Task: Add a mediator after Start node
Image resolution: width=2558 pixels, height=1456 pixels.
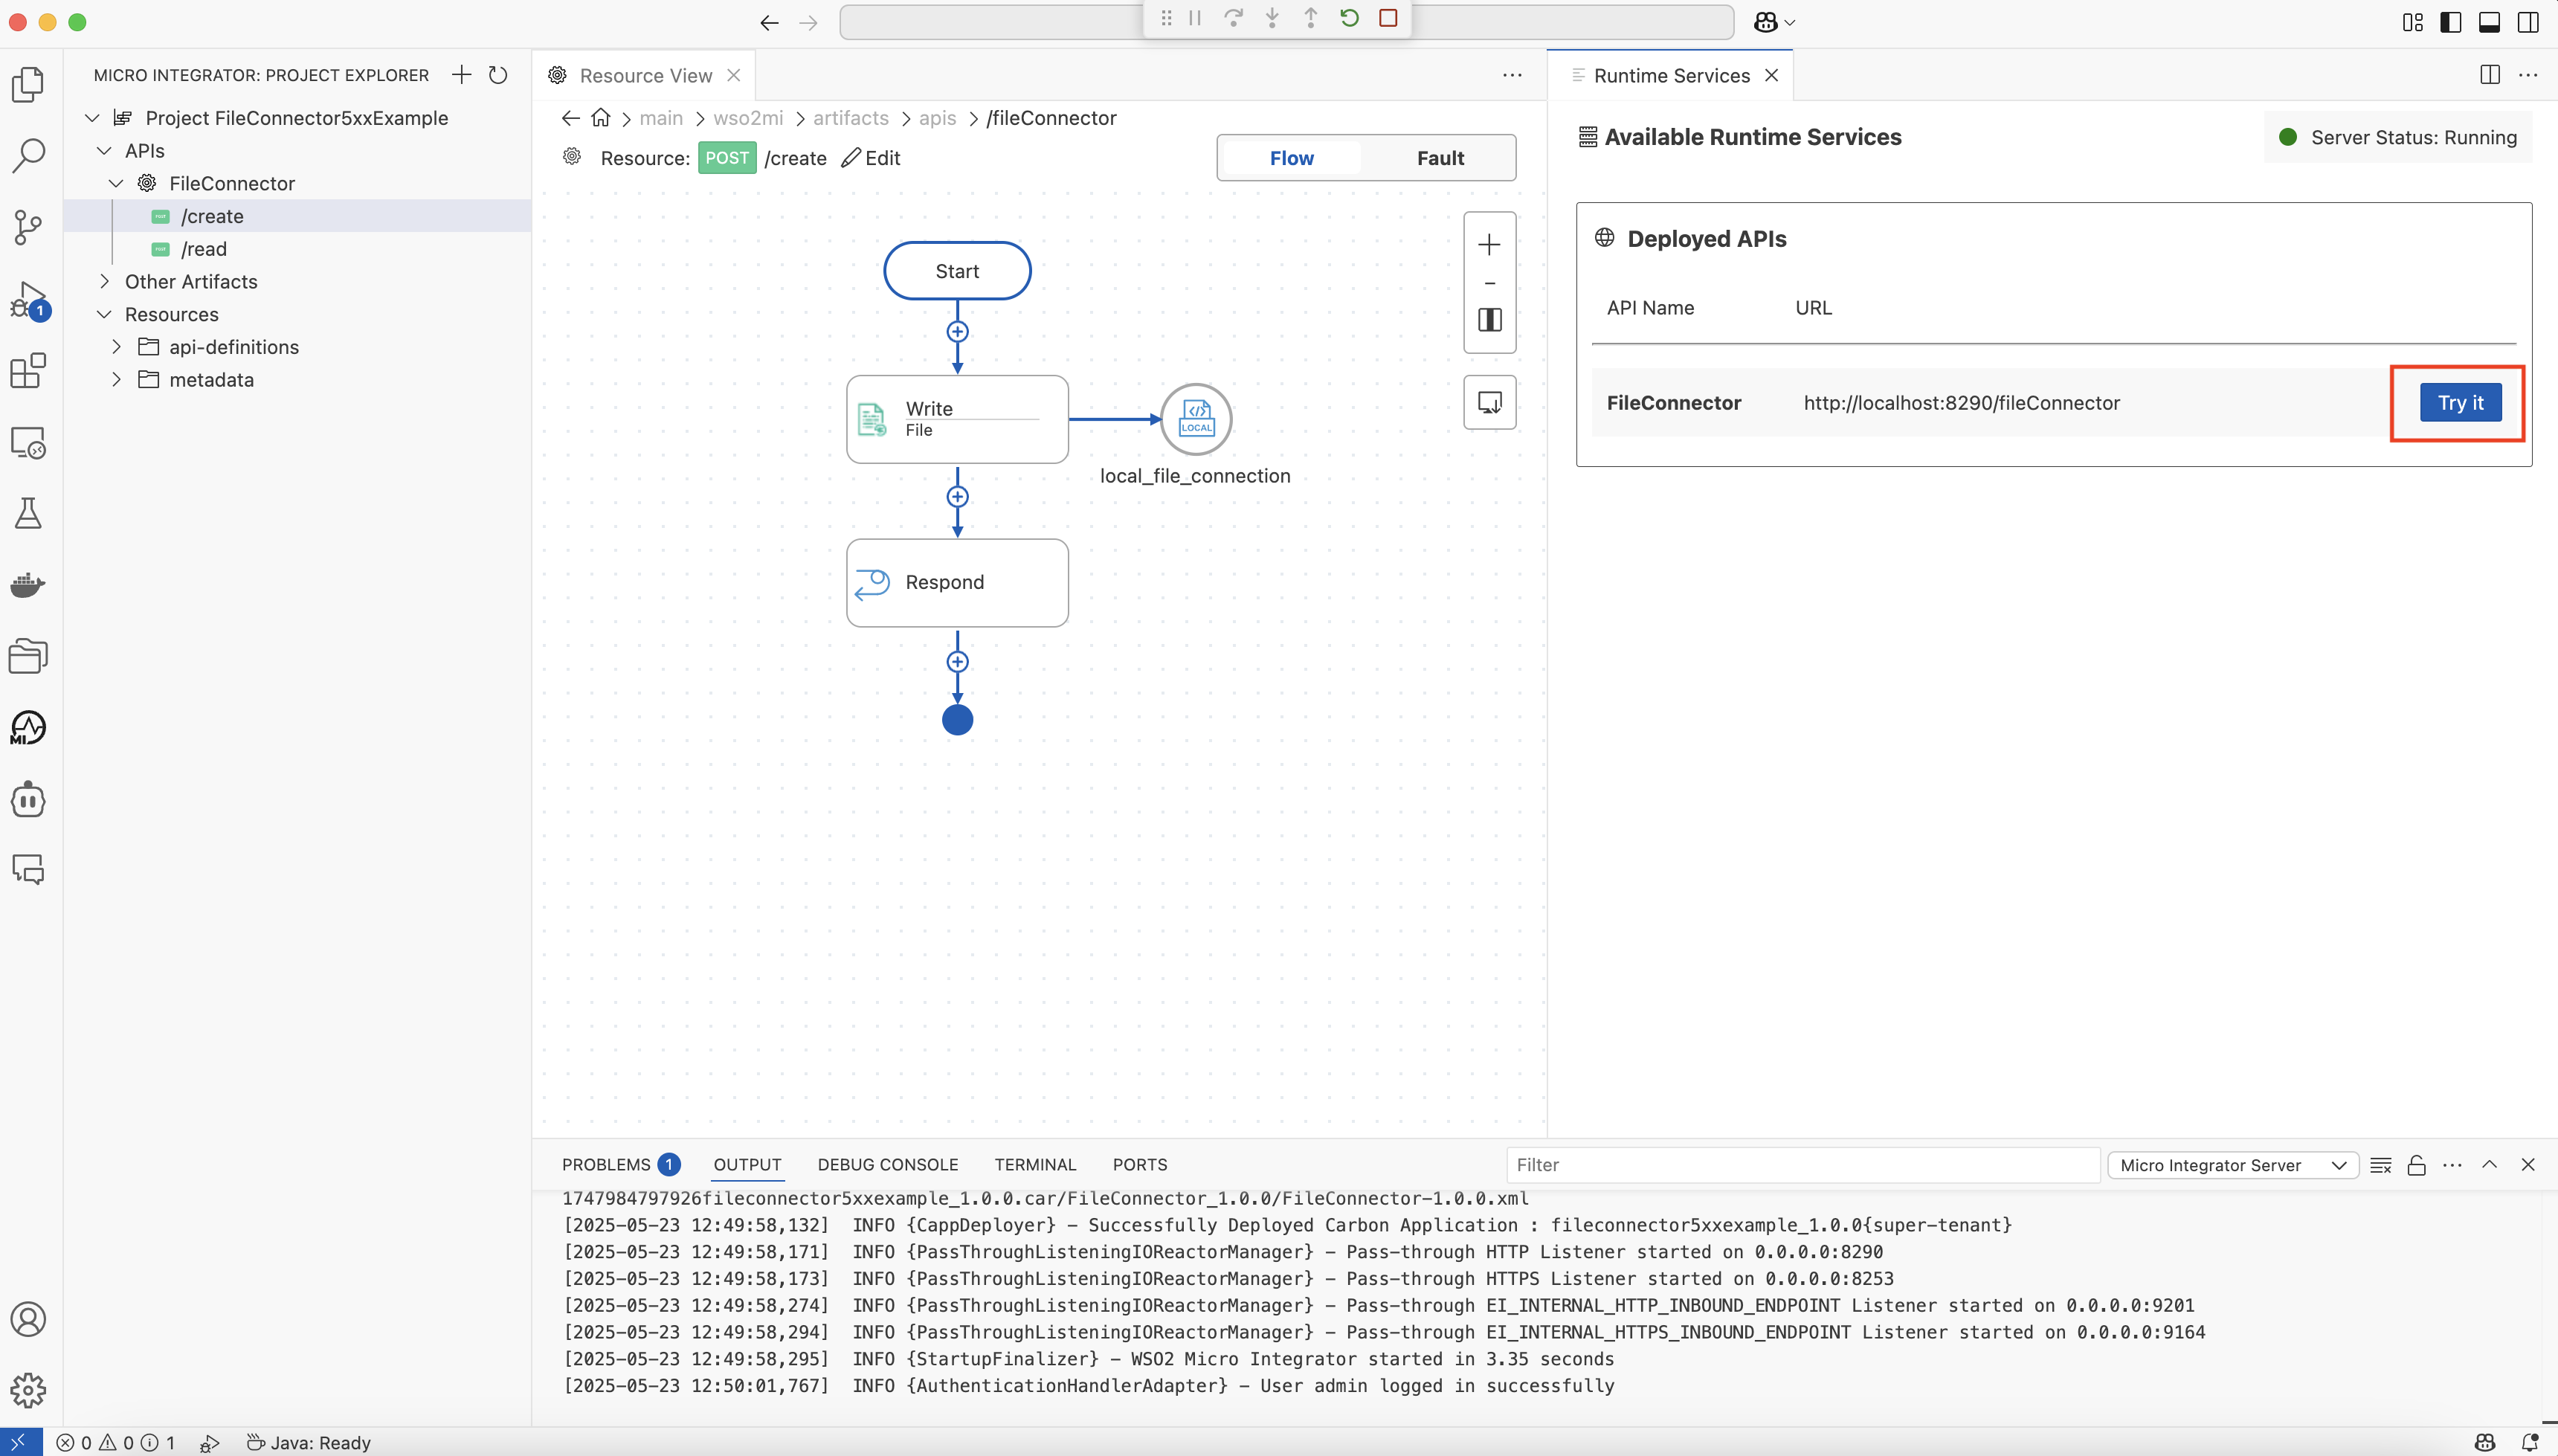Action: (957, 332)
